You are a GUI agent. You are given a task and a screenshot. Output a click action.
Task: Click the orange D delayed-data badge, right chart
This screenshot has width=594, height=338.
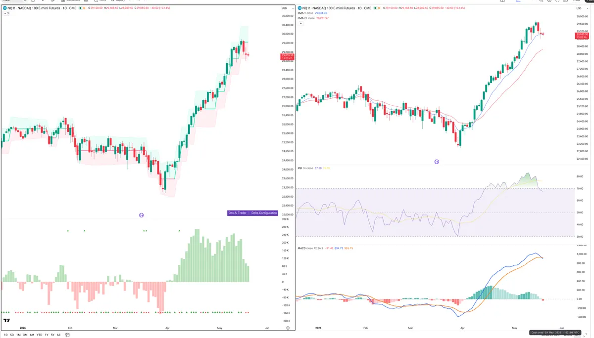point(379,8)
